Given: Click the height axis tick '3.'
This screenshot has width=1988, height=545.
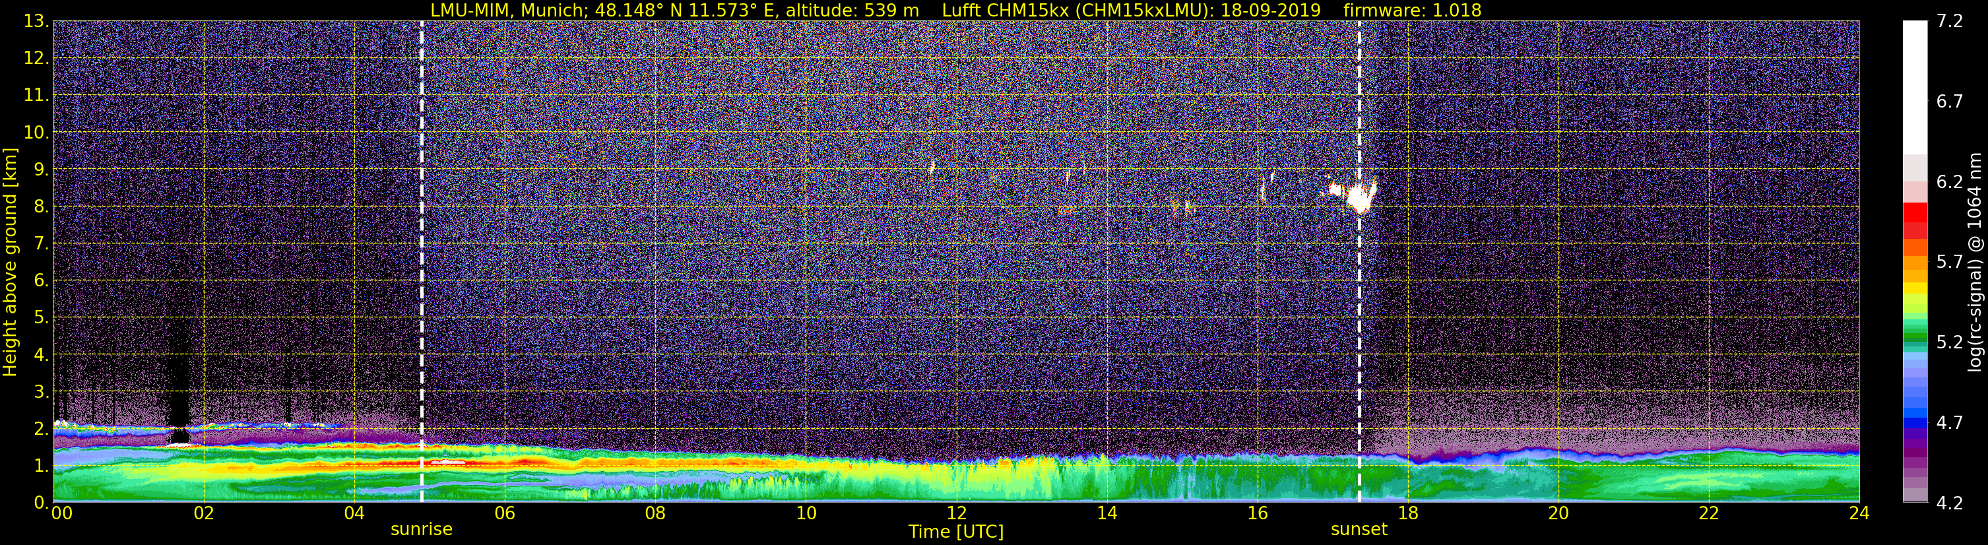Looking at the screenshot, I should point(42,391).
